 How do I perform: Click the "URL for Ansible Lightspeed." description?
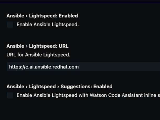(38, 55)
